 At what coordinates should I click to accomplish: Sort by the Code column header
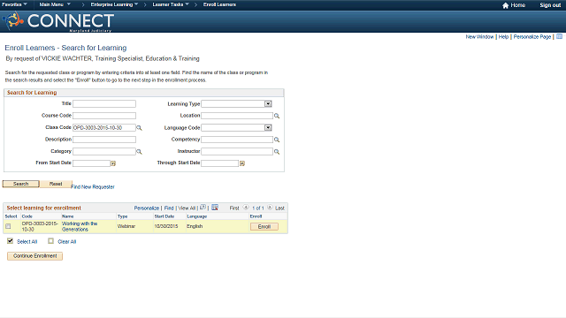(x=27, y=216)
